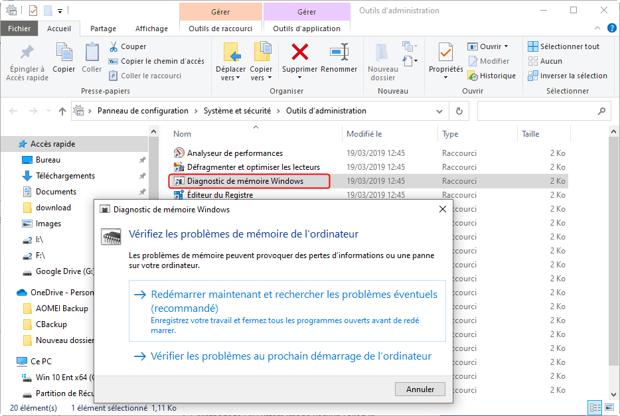Click Système et sécurité breadcrumb
The image size is (620, 416).
click(x=237, y=111)
